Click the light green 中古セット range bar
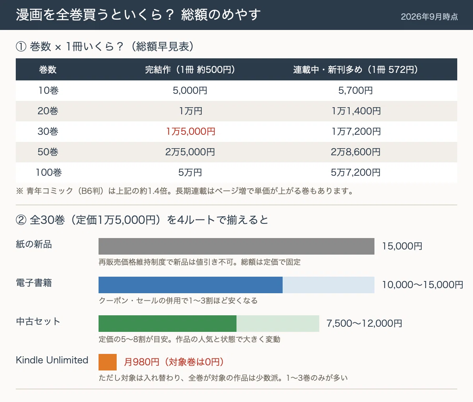Screen dimensions: 473x402 pyautogui.click(x=278, y=324)
